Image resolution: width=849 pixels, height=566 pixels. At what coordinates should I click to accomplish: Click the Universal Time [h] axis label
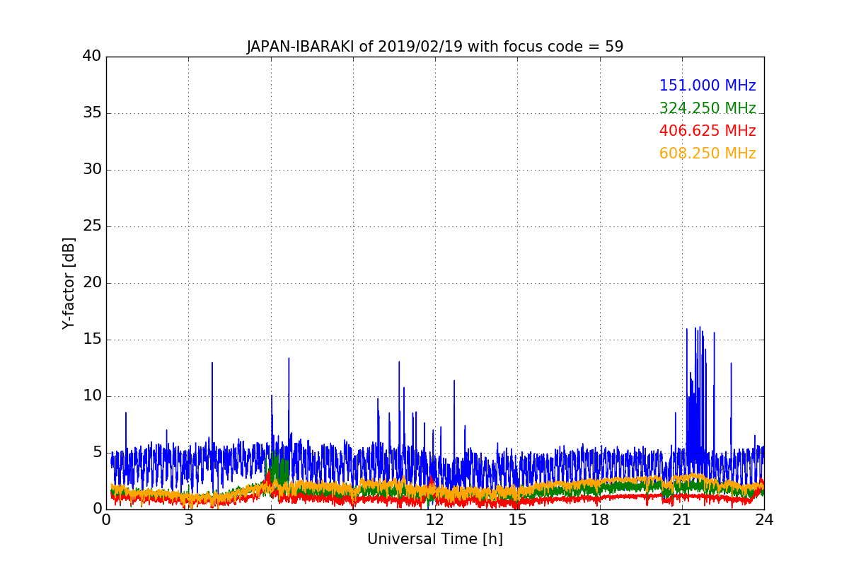tap(434, 539)
